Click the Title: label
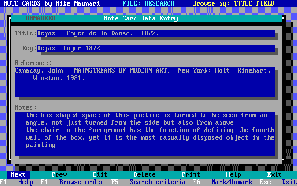Screen dimensions: 297x186 (26, 33)
